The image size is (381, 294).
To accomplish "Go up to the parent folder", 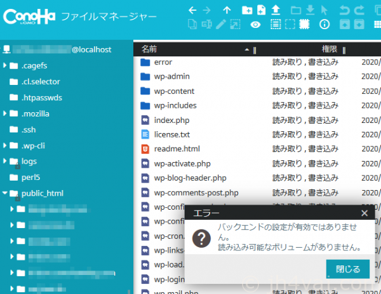I will pos(227,10).
